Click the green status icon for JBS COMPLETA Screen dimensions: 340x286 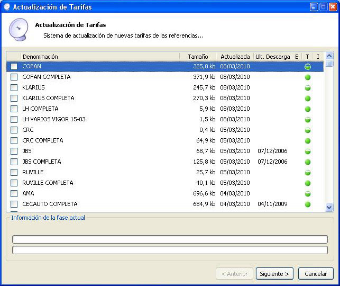click(307, 162)
